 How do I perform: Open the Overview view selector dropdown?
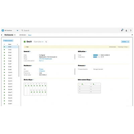39,42
